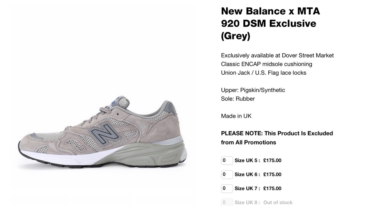Click the Classic ENCAP midsole cushioning text
Viewport: 366px width, 206px height.
coord(266,64)
